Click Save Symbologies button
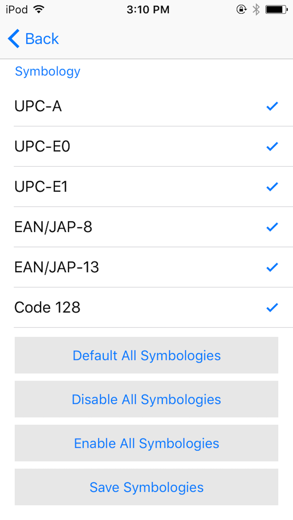 146,487
